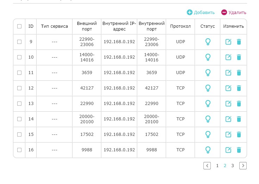This screenshot has width=259, height=184.
Task: Open edit for rule ID 15
Action: (x=228, y=134)
